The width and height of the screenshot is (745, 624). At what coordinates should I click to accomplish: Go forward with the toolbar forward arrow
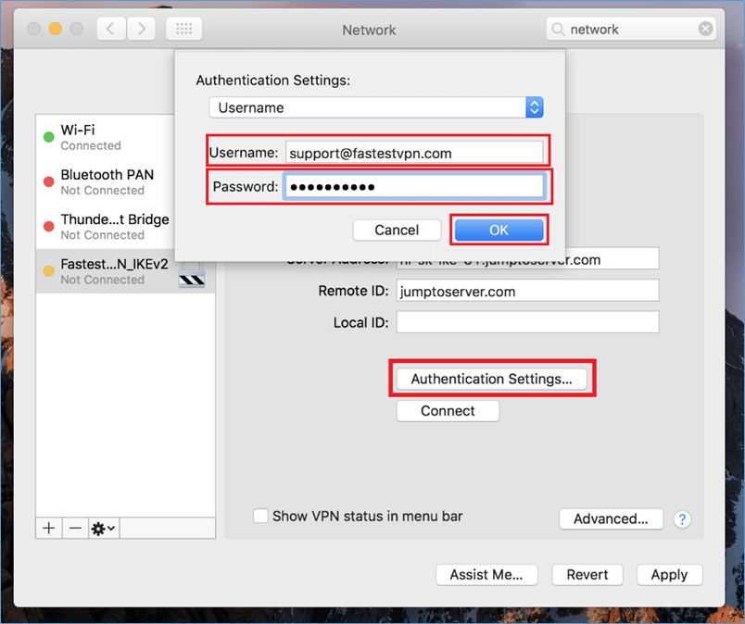(141, 29)
